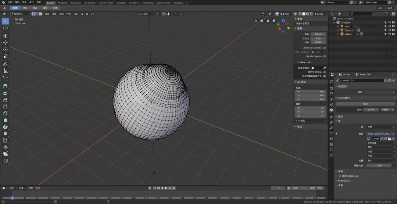Enable Use Local Camera checkbox
397x204 pixels.
pyautogui.click(x=325, y=47)
